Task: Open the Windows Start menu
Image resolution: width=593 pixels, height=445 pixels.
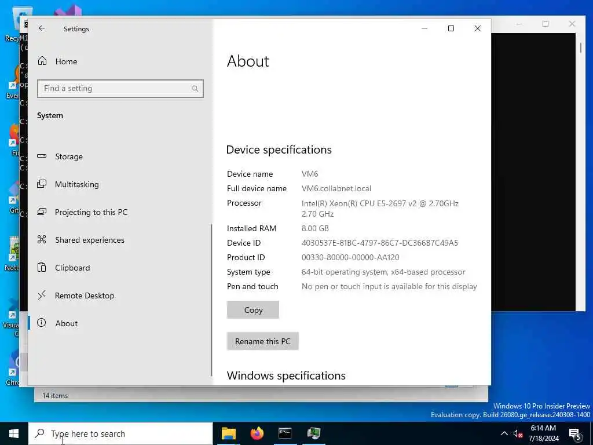Action: [14, 433]
